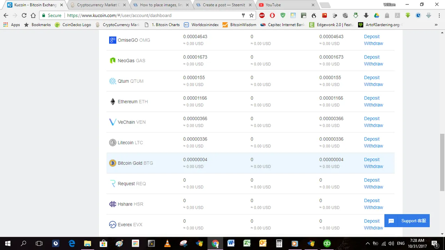Open the Apps bookmarks shortcut

(x=11, y=25)
